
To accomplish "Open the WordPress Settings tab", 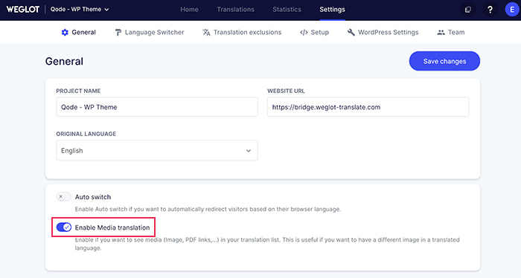I will 383,32.
